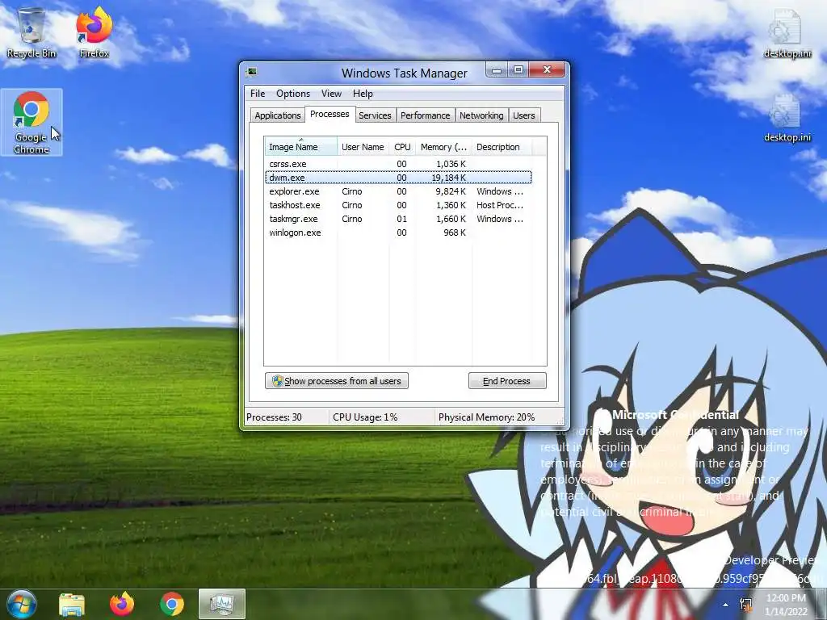Viewport: 827px width, 620px height.
Task: Click the network icon in system tray
Action: click(745, 605)
